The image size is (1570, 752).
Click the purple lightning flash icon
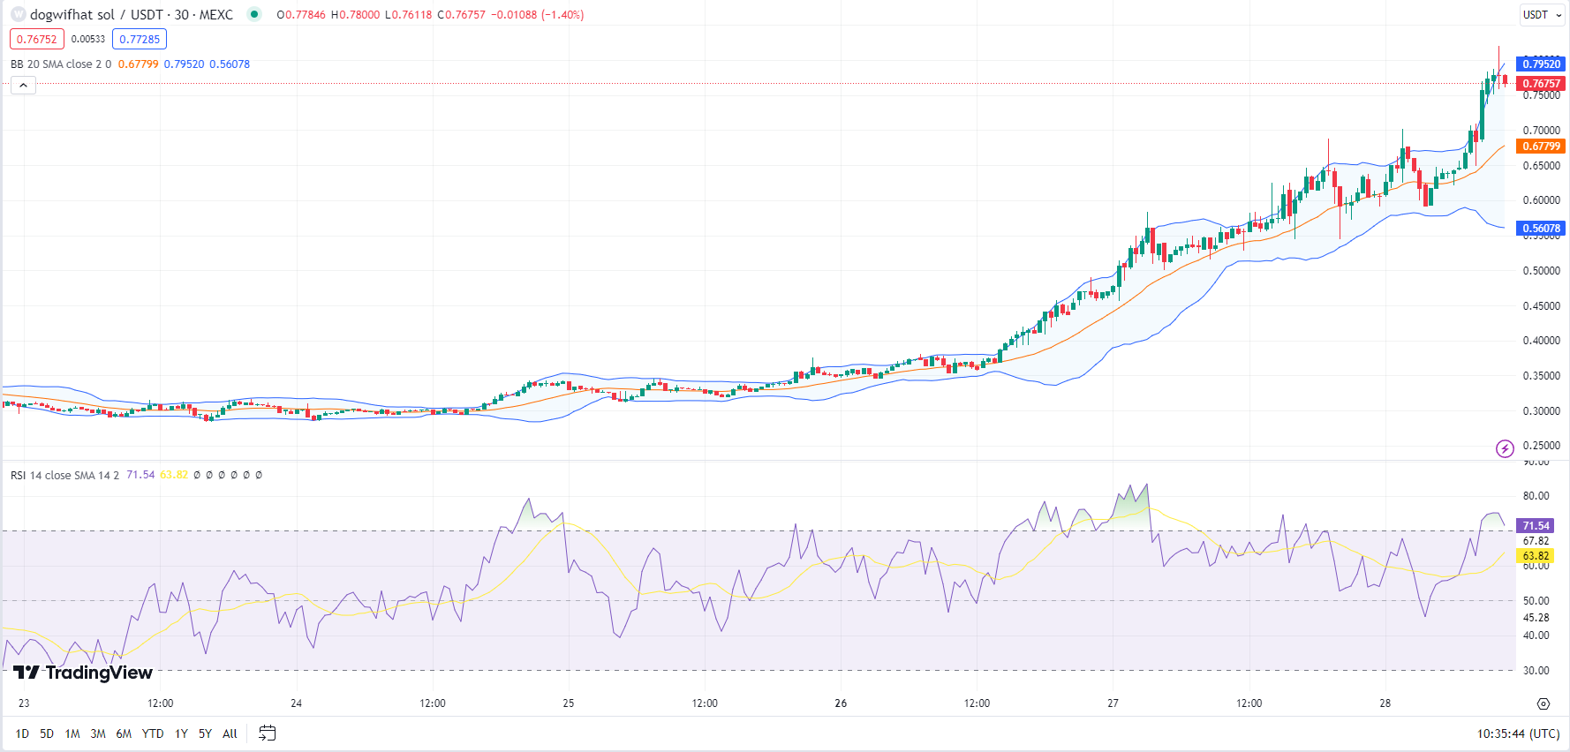point(1505,448)
